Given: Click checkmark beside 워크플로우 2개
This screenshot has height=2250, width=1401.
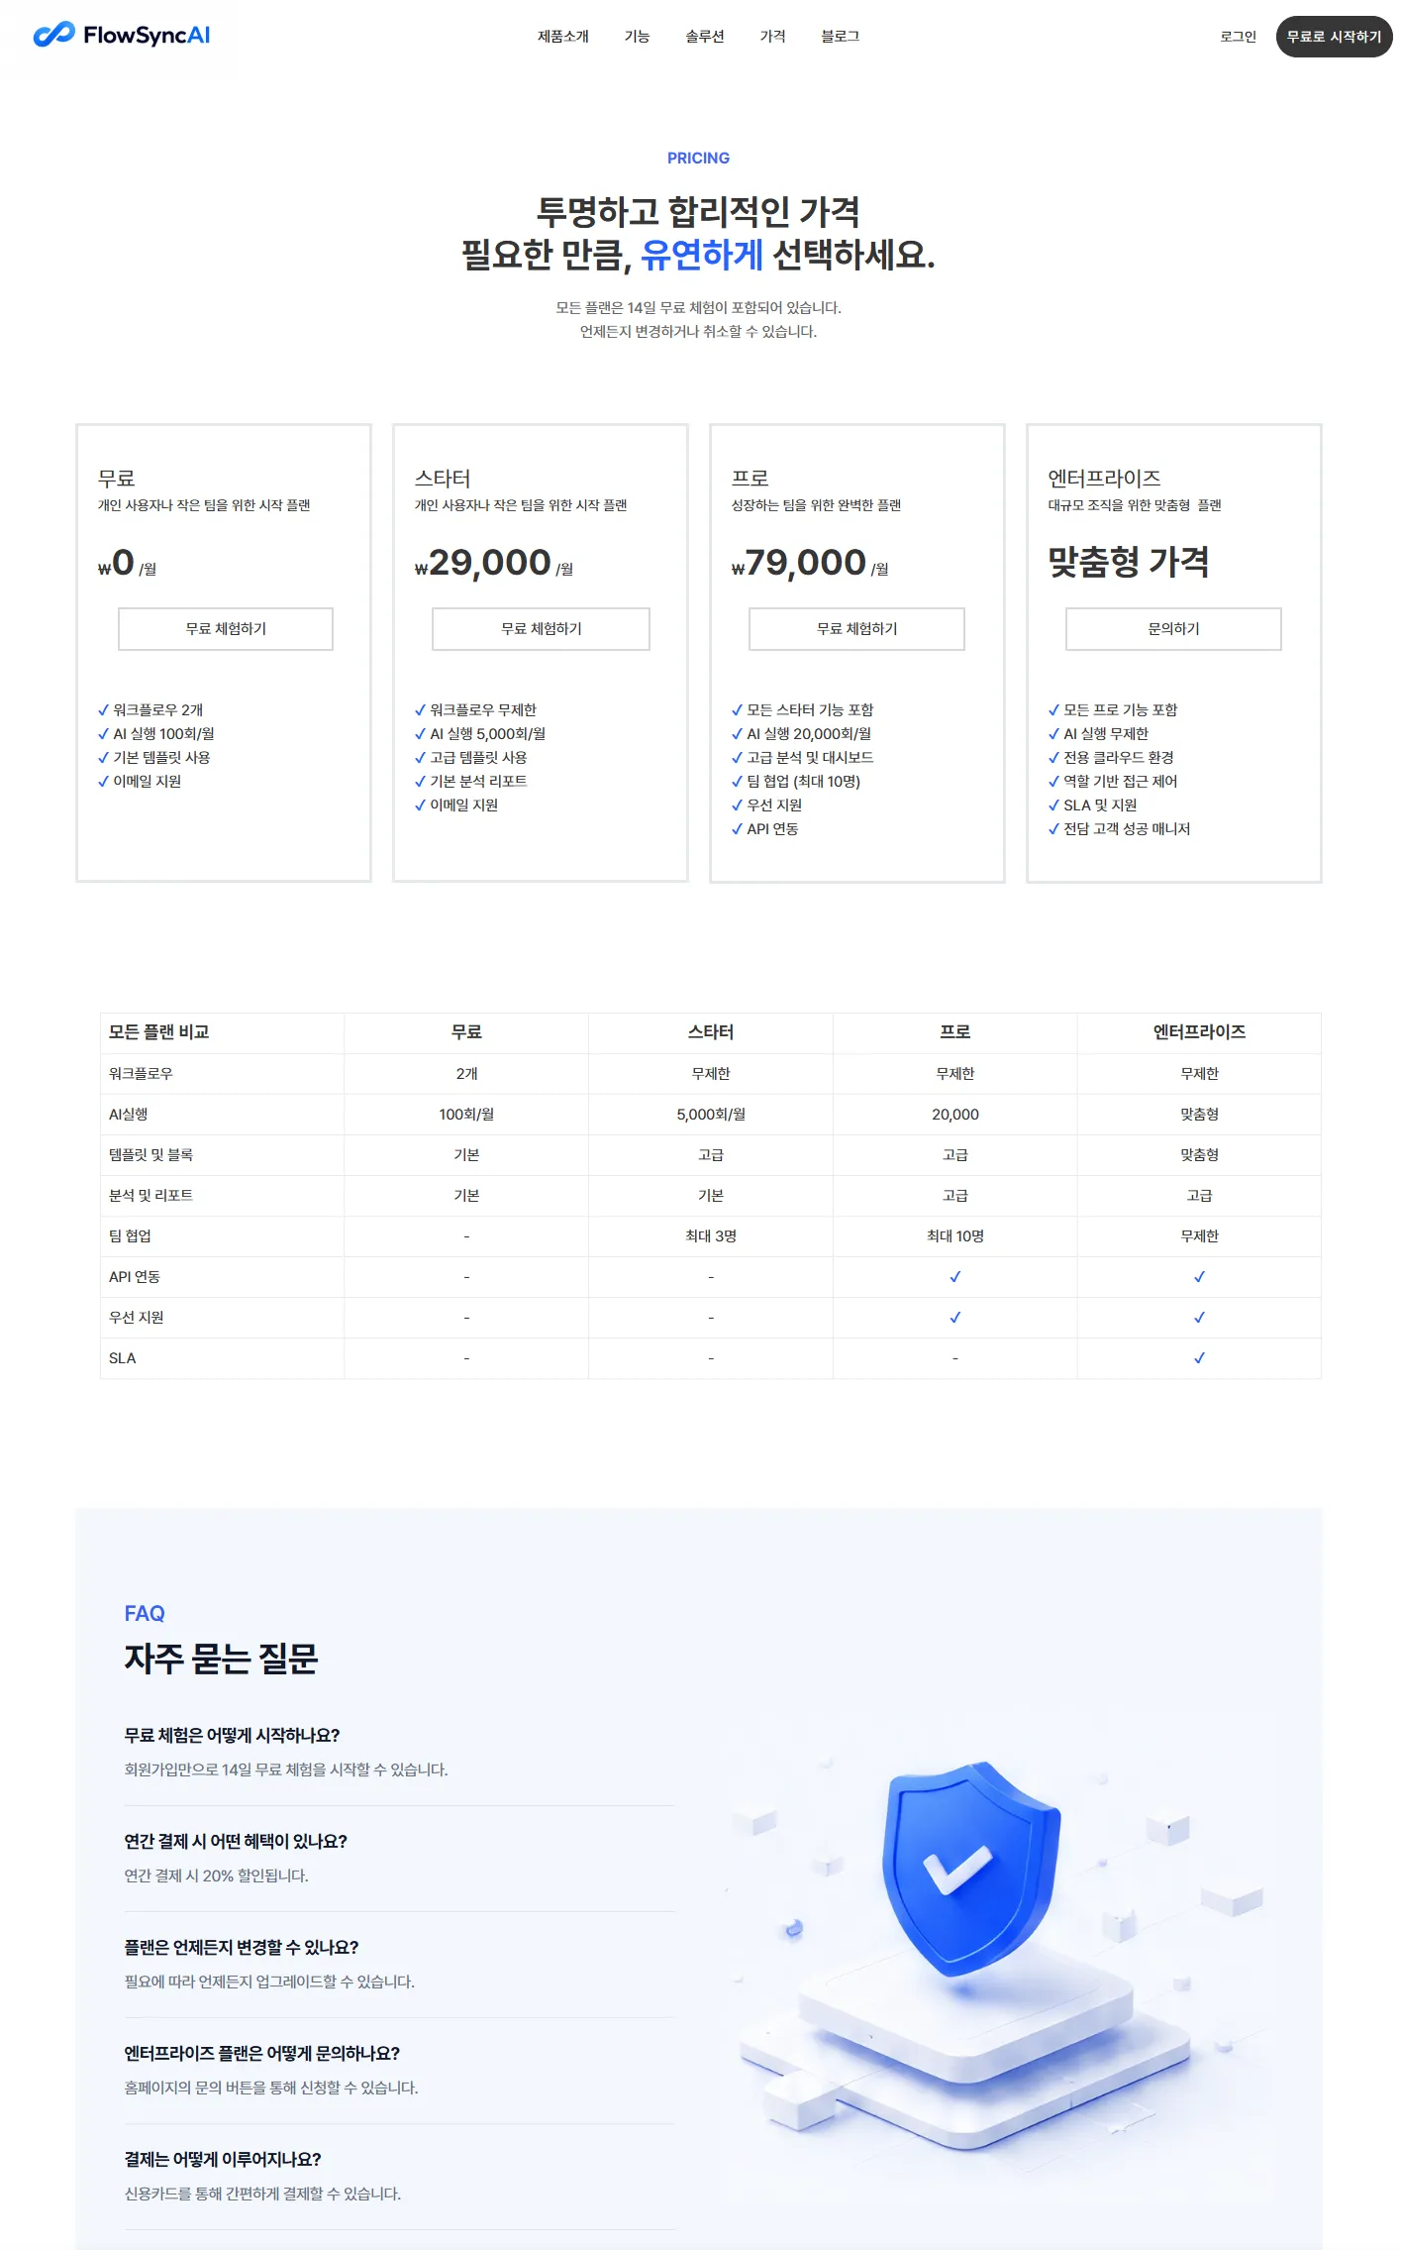Looking at the screenshot, I should (x=103, y=710).
